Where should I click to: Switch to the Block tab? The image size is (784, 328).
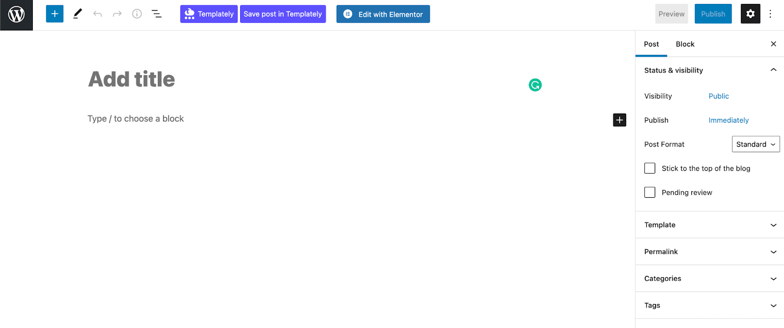click(685, 44)
